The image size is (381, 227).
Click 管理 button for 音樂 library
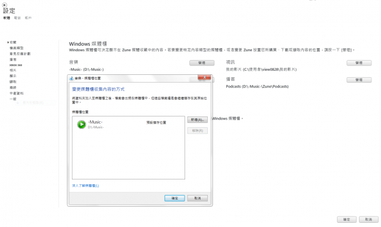click(202, 63)
